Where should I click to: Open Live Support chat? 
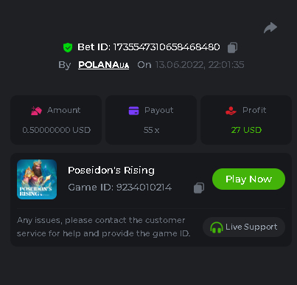pos(244,227)
